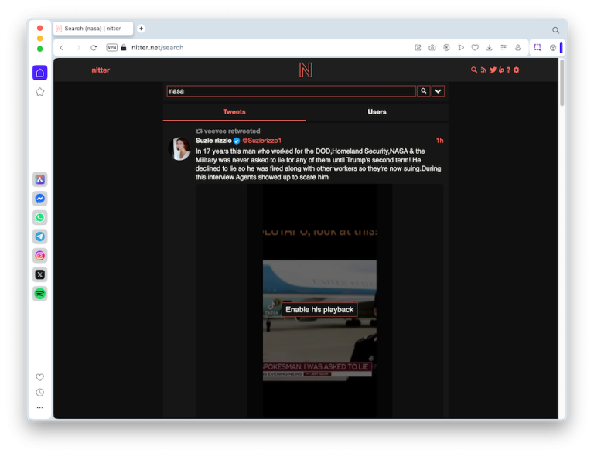
Task: Focus the nasa search text field
Action: coord(291,91)
